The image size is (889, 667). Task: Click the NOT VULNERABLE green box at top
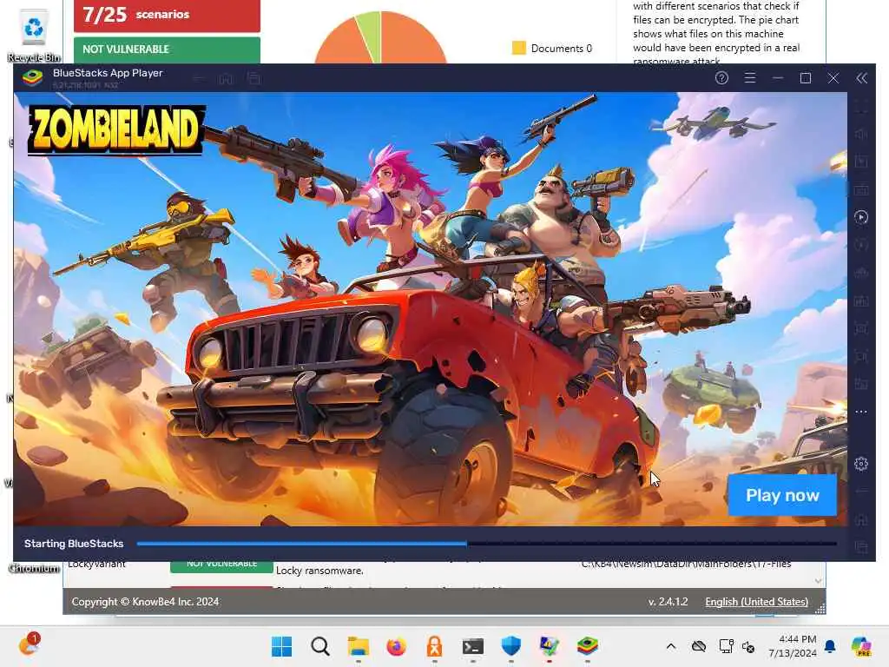point(167,50)
